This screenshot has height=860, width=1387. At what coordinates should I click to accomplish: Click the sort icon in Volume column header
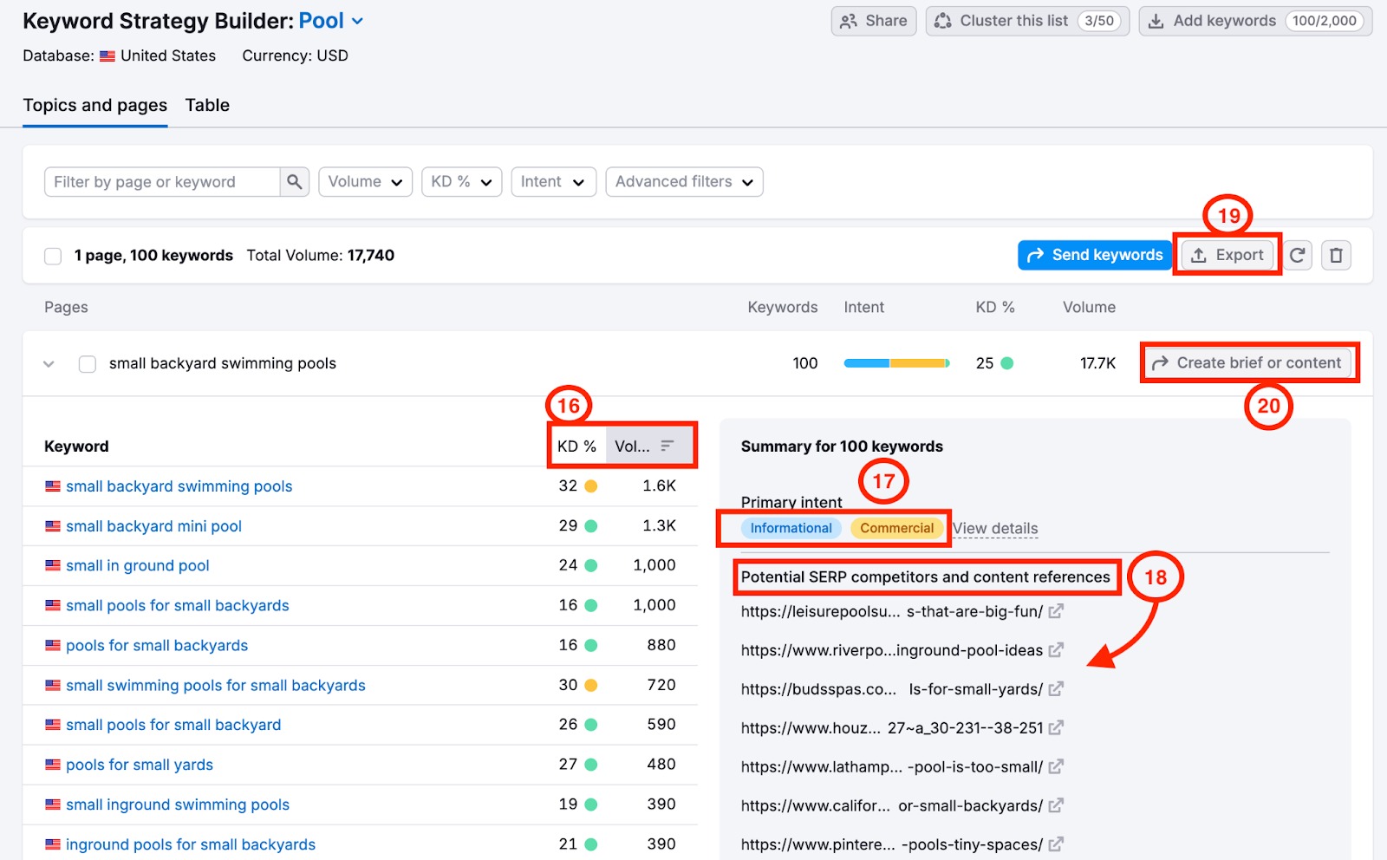(667, 446)
